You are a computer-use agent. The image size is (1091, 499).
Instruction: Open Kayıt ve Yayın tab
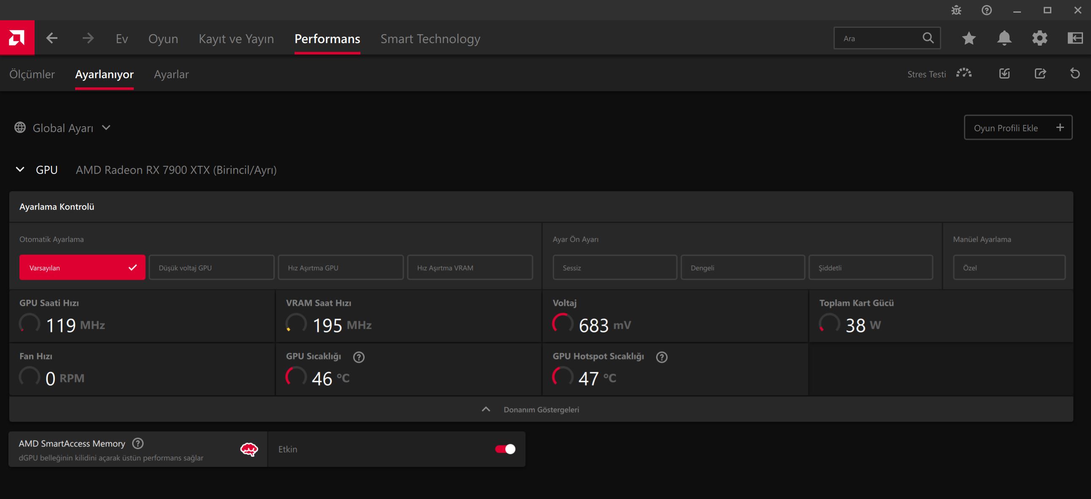236,38
